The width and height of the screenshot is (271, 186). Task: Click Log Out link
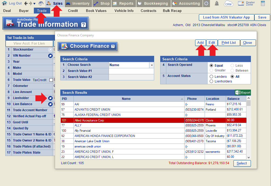15,3
